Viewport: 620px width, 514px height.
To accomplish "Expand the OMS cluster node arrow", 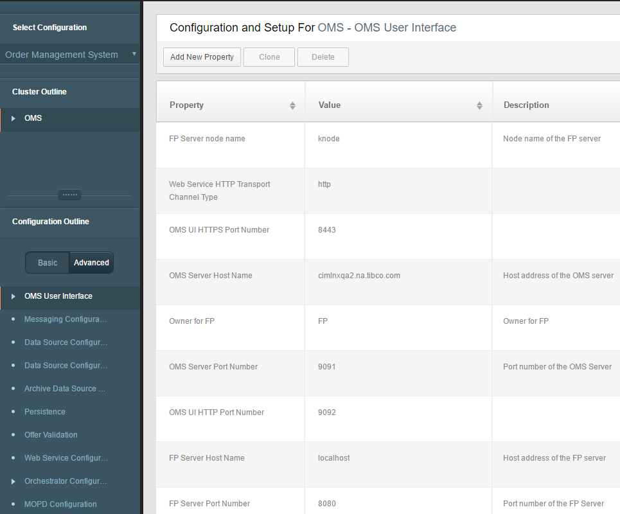I will (x=13, y=118).
